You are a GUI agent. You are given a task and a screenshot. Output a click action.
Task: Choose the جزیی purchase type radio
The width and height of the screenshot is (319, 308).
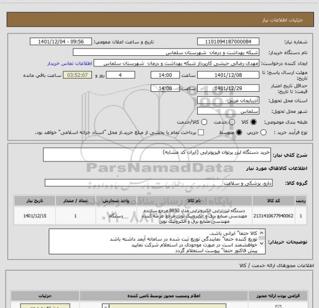click(263, 133)
